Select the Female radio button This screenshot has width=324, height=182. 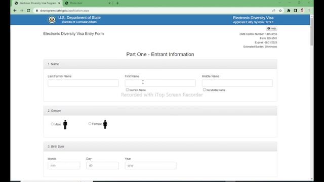click(90, 124)
